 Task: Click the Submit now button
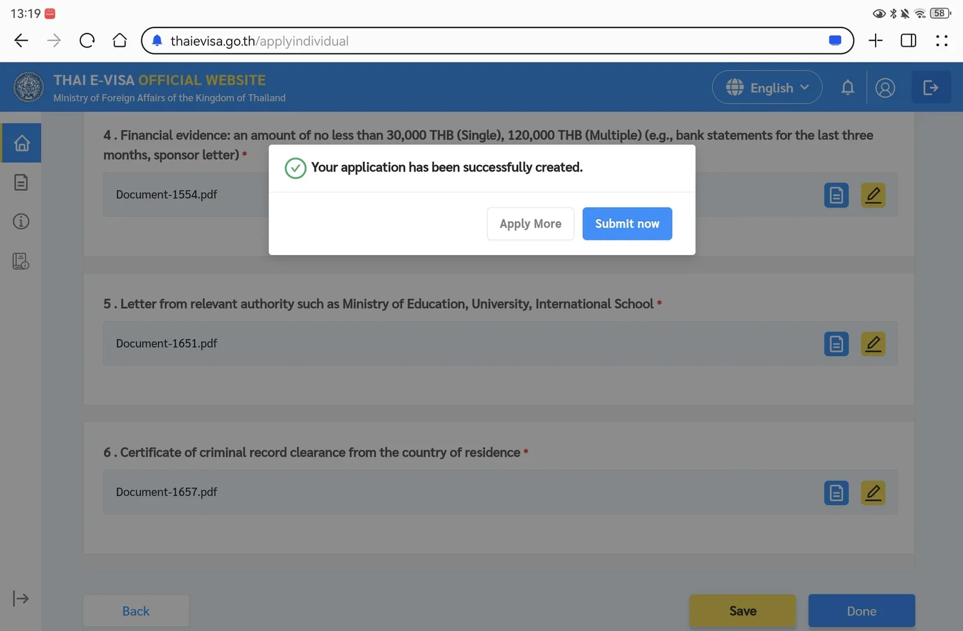pos(627,224)
